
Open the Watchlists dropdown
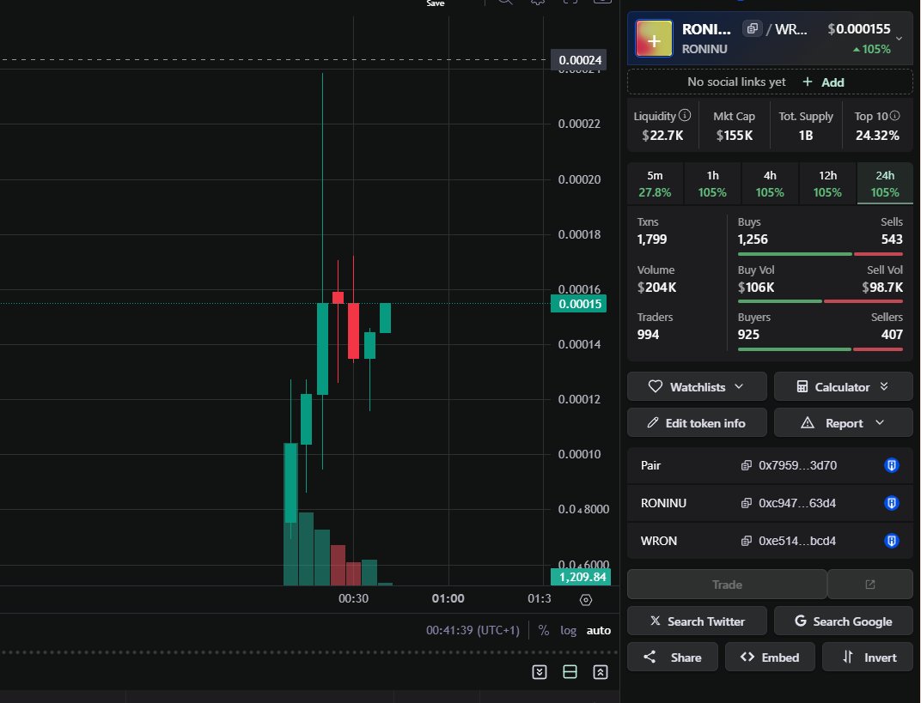pos(698,387)
